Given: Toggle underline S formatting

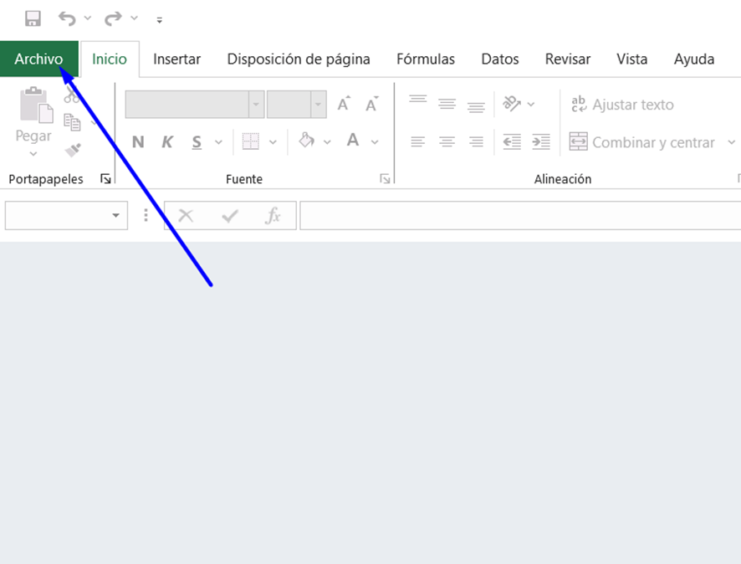Looking at the screenshot, I should coord(197,141).
